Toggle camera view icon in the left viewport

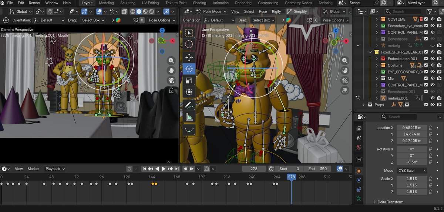(x=171, y=81)
